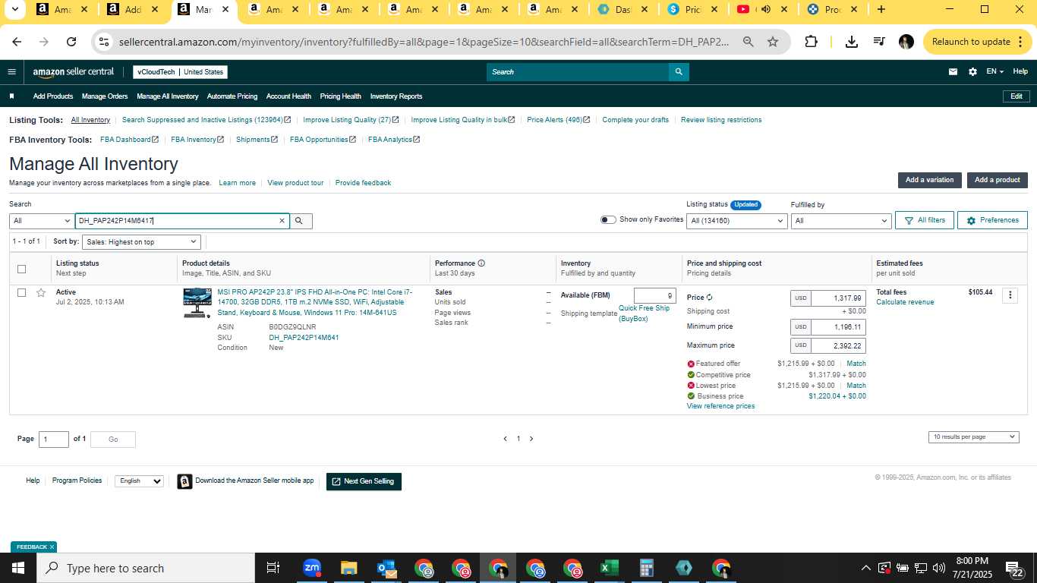Open the Amazon app download icon in footer
Viewport: 1037px width, 583px height.
[x=184, y=481]
